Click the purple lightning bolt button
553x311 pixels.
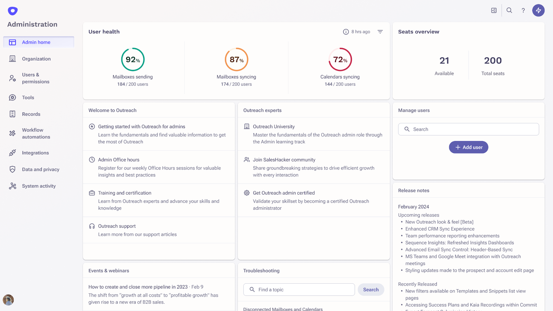pos(538,10)
